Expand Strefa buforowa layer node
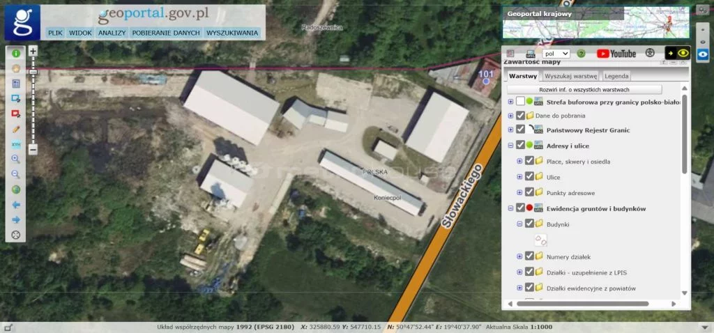The height and width of the screenshot is (333, 714). point(510,102)
